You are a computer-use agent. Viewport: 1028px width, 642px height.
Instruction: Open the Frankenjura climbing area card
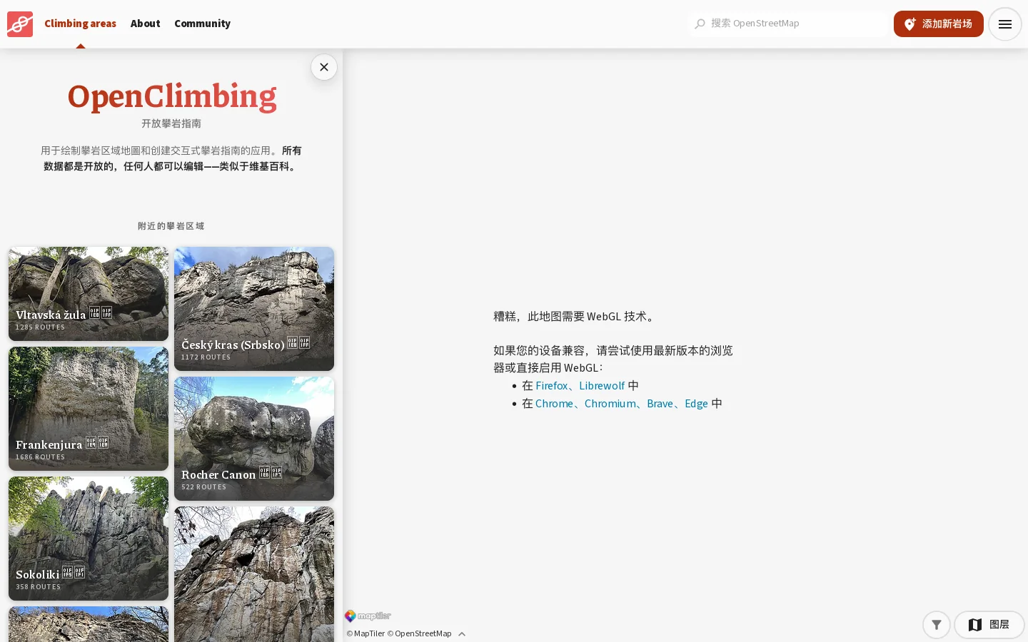[x=89, y=409]
